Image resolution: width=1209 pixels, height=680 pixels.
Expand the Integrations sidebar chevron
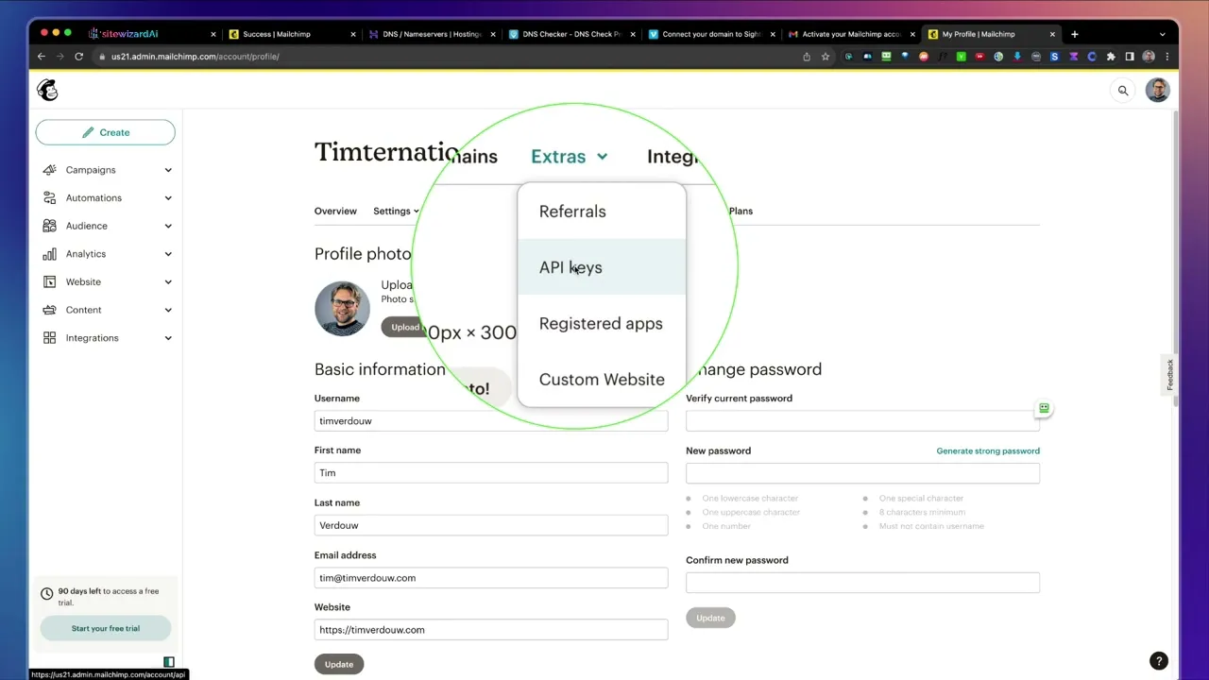(x=168, y=338)
